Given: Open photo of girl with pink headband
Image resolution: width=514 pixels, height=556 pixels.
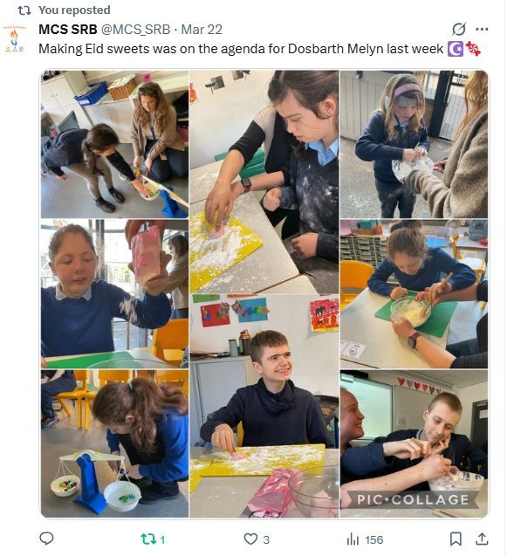Looking at the screenshot, I should coord(414,144).
